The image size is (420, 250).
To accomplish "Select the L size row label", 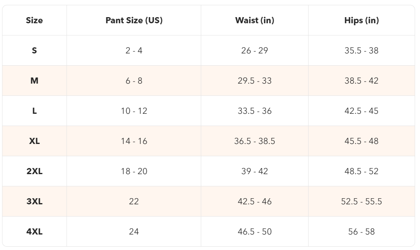I will click(x=34, y=111).
